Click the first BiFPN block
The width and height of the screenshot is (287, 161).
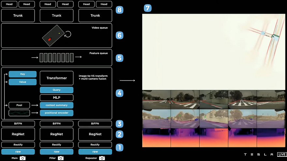[x=18, y=124]
